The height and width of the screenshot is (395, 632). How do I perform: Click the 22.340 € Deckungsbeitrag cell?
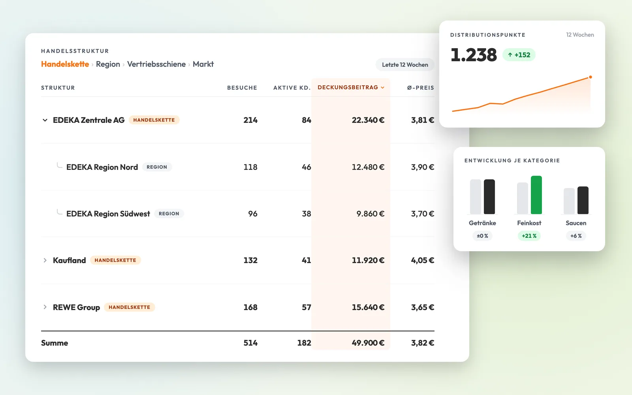click(x=368, y=120)
